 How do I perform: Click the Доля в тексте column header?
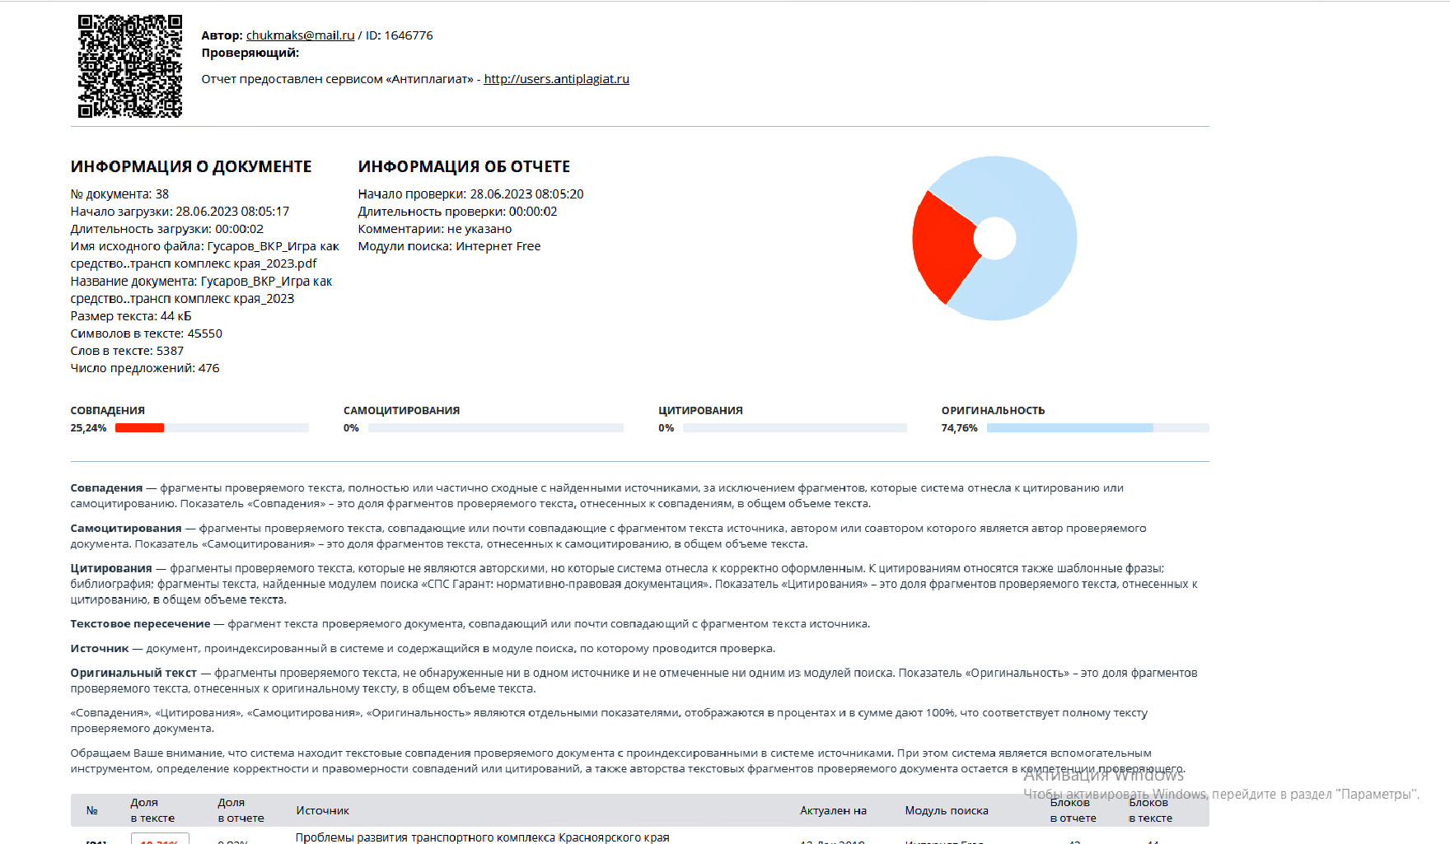[x=152, y=810]
